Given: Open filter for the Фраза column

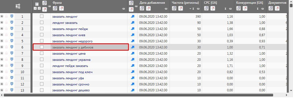Looking at the screenshot, I should (55, 8).
